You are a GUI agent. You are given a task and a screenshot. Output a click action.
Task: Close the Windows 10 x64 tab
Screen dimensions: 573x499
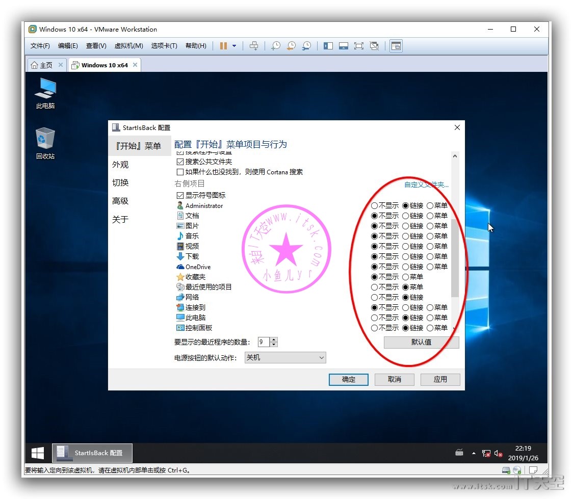(135, 65)
